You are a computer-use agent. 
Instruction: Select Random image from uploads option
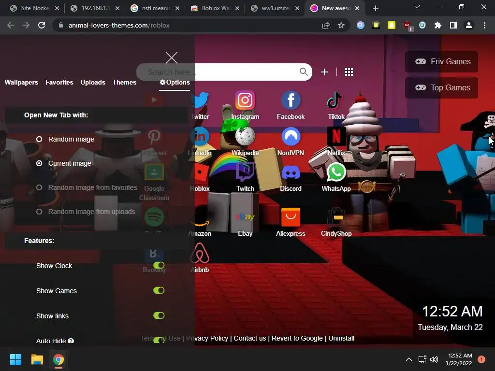(x=39, y=212)
